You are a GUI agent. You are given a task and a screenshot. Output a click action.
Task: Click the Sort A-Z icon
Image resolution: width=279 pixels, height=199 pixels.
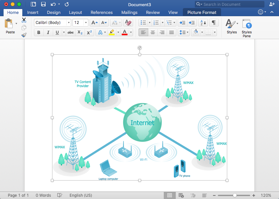(203, 23)
